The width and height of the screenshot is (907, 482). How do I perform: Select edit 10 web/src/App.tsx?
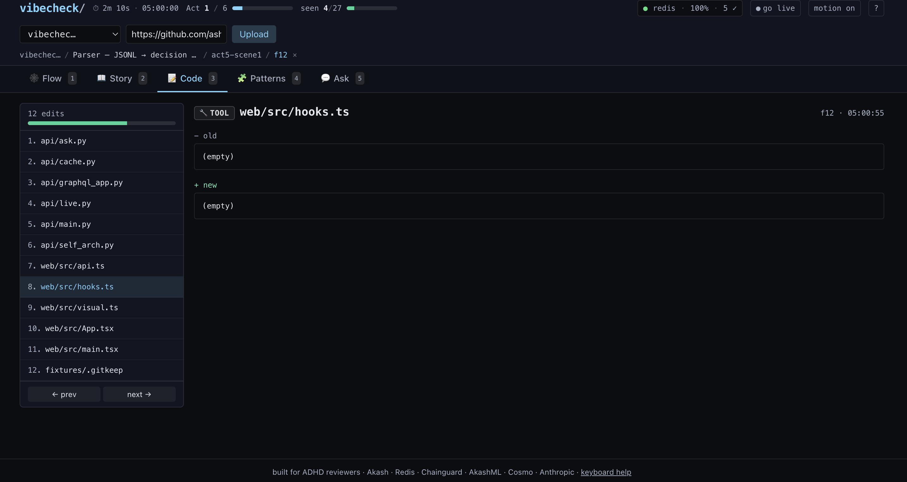point(102,328)
